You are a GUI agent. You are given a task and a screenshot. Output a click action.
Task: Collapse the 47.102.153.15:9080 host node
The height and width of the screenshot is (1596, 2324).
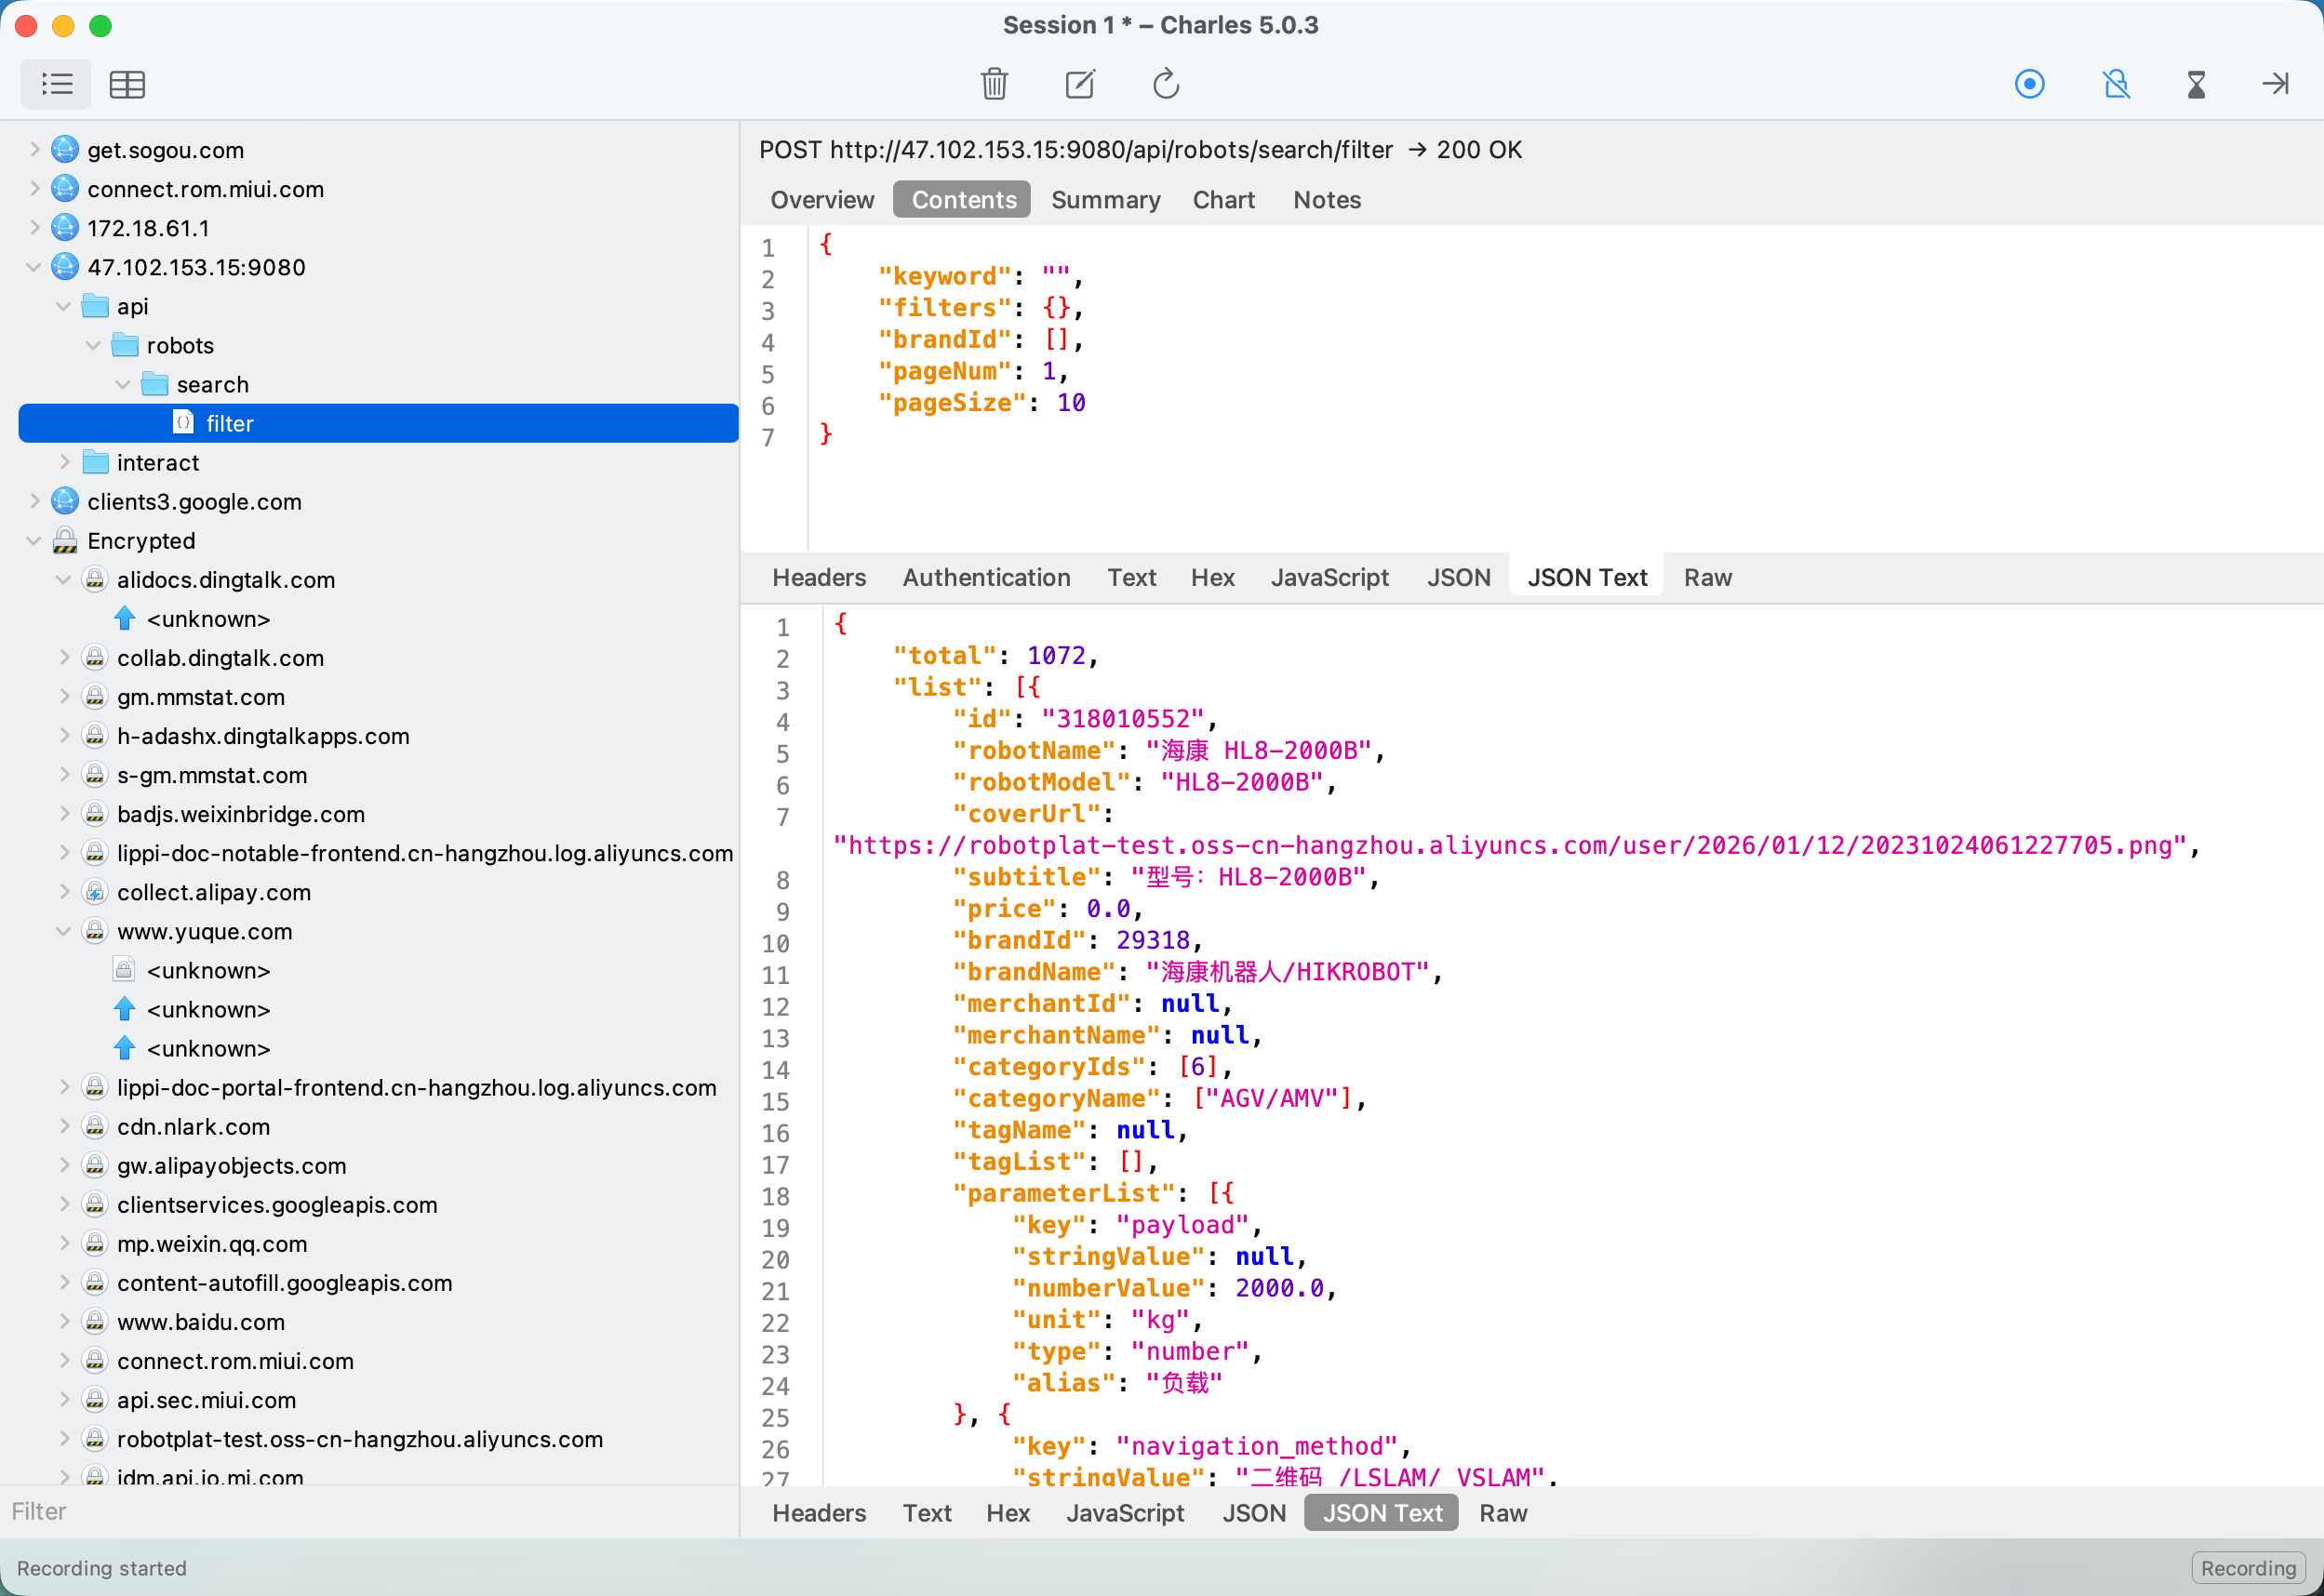34,267
